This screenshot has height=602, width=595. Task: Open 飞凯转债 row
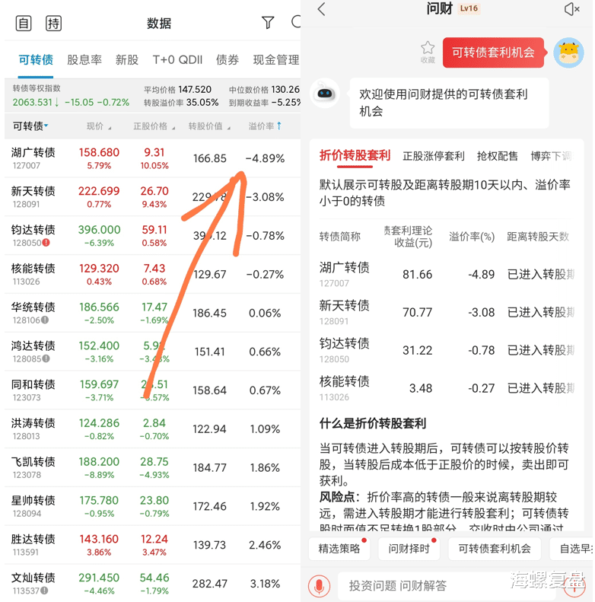pyautogui.click(x=152, y=467)
